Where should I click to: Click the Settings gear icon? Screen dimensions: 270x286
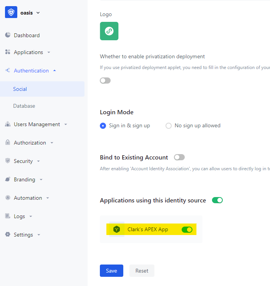coord(8,235)
